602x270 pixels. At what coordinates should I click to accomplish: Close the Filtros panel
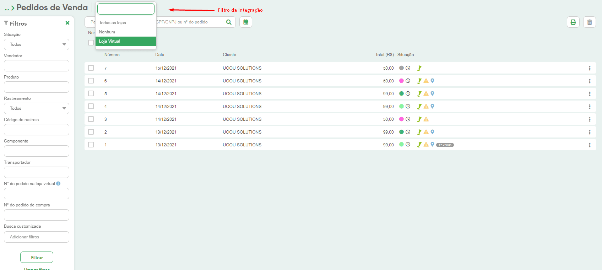point(67,23)
